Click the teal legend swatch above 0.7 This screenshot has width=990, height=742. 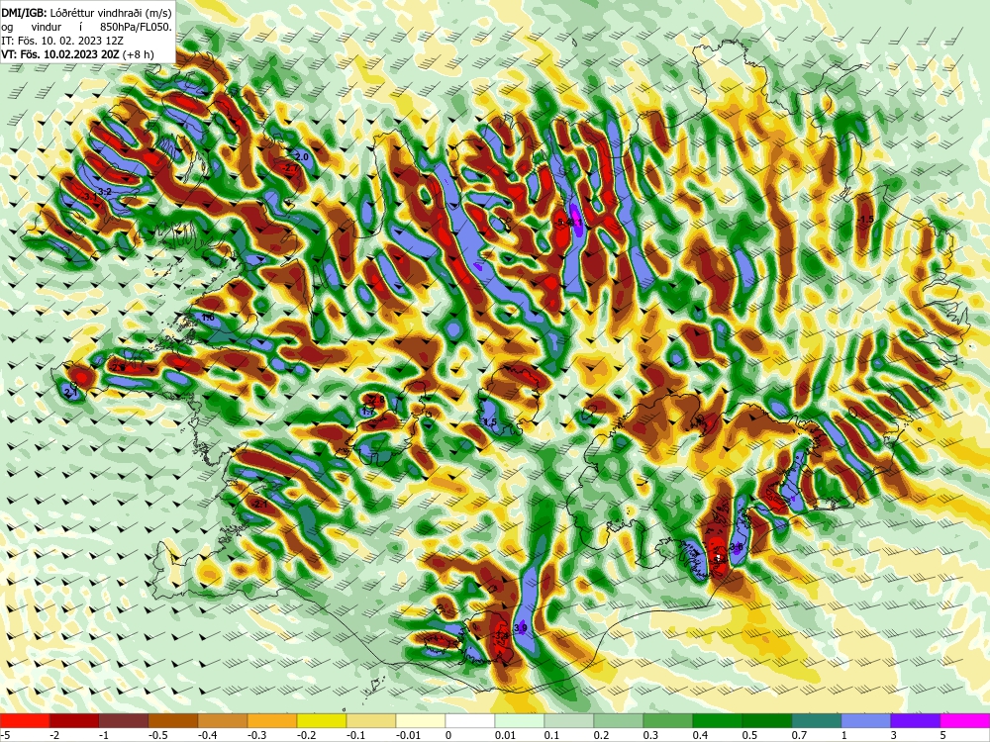(x=817, y=720)
